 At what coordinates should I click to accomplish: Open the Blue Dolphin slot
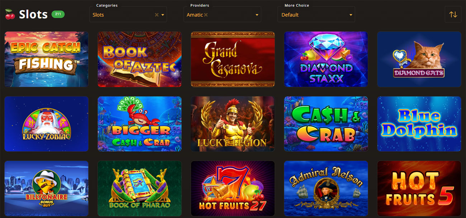pos(419,124)
